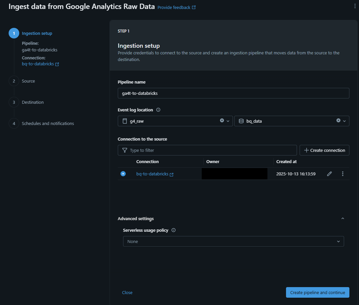Viewport: 359px width, 305px height.
Task: Click the Advanced settings heading text
Action: coord(136,218)
